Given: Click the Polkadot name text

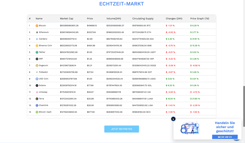Looking at the screenshot, I should point(43,72).
